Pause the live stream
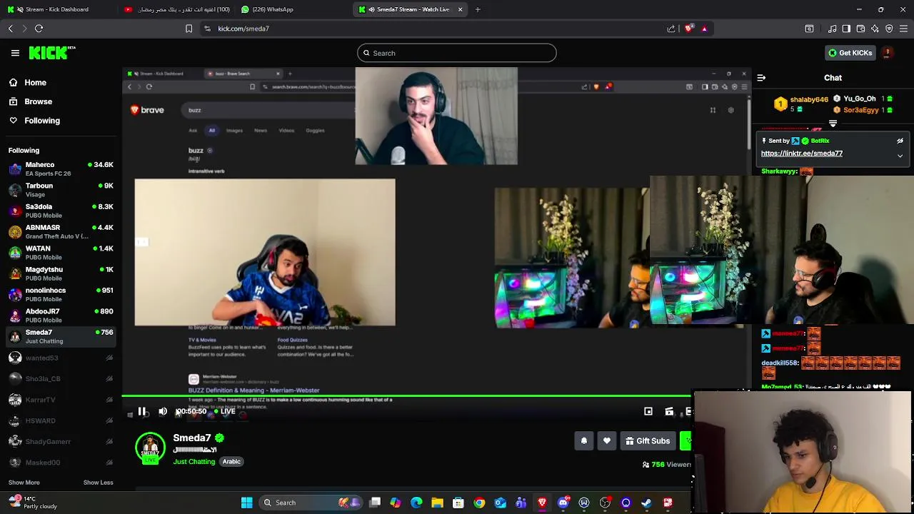This screenshot has width=914, height=514. pos(142,411)
